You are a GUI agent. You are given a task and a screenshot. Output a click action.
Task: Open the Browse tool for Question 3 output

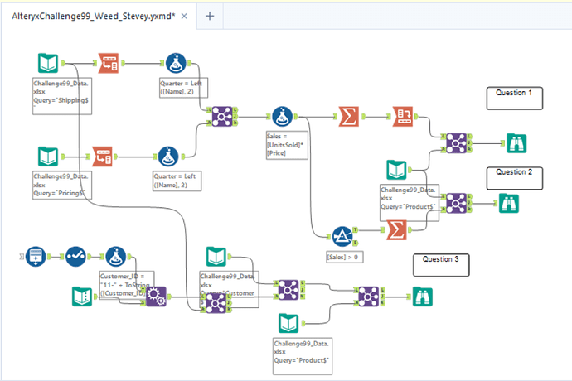423,296
